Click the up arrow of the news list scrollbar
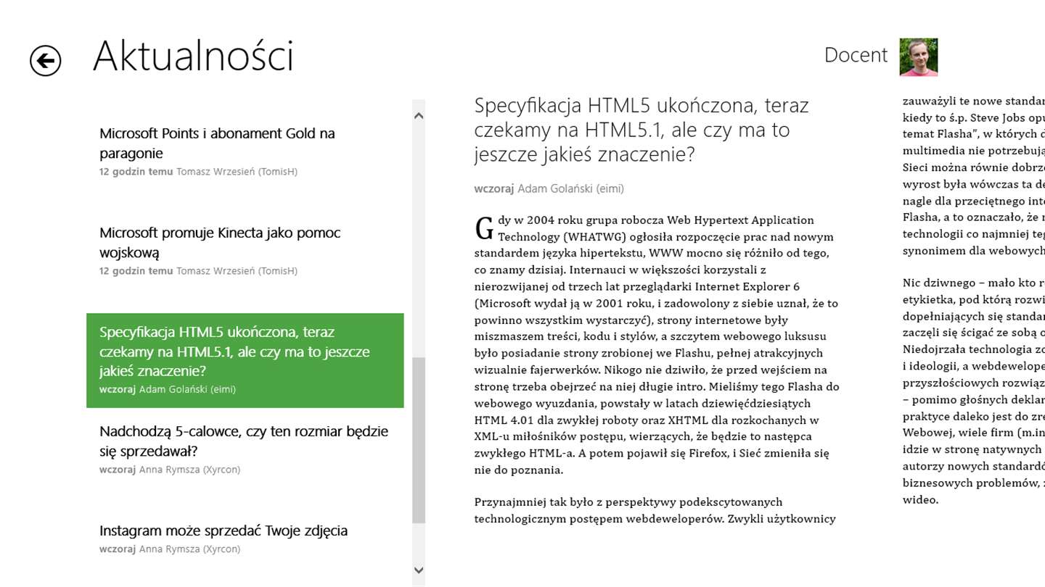1045x587 pixels. (x=419, y=115)
